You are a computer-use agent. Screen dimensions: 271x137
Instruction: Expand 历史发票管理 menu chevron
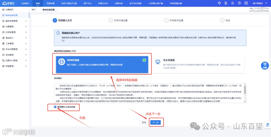click(26, 49)
